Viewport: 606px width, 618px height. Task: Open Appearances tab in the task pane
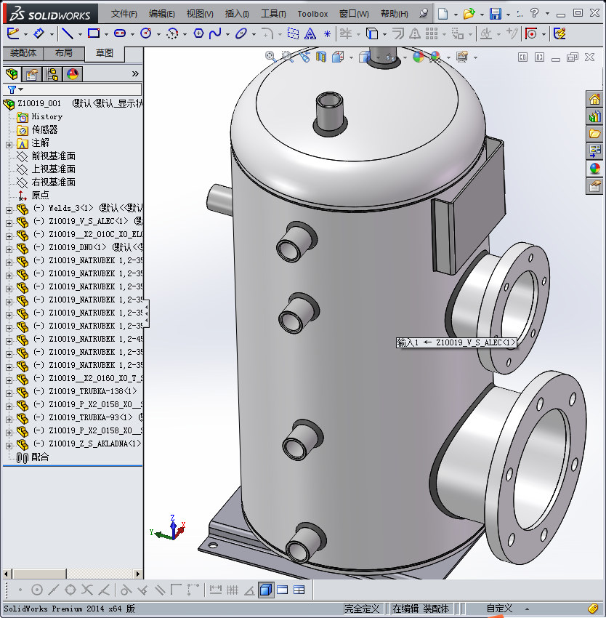coord(594,168)
